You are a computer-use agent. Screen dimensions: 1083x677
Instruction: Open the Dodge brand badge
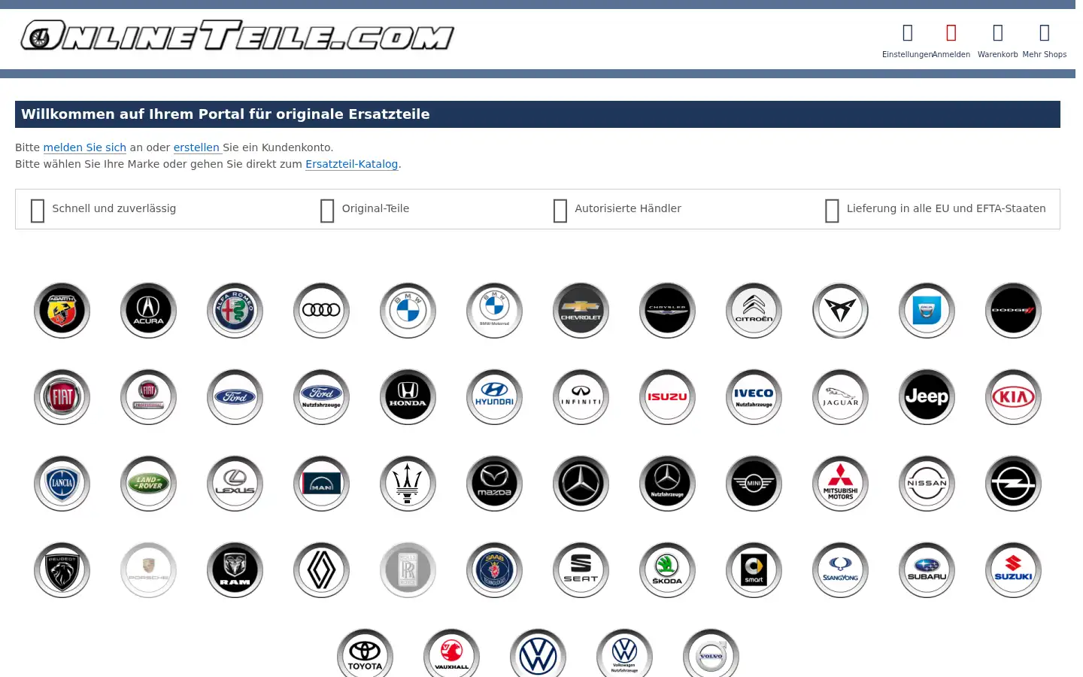[1013, 311]
